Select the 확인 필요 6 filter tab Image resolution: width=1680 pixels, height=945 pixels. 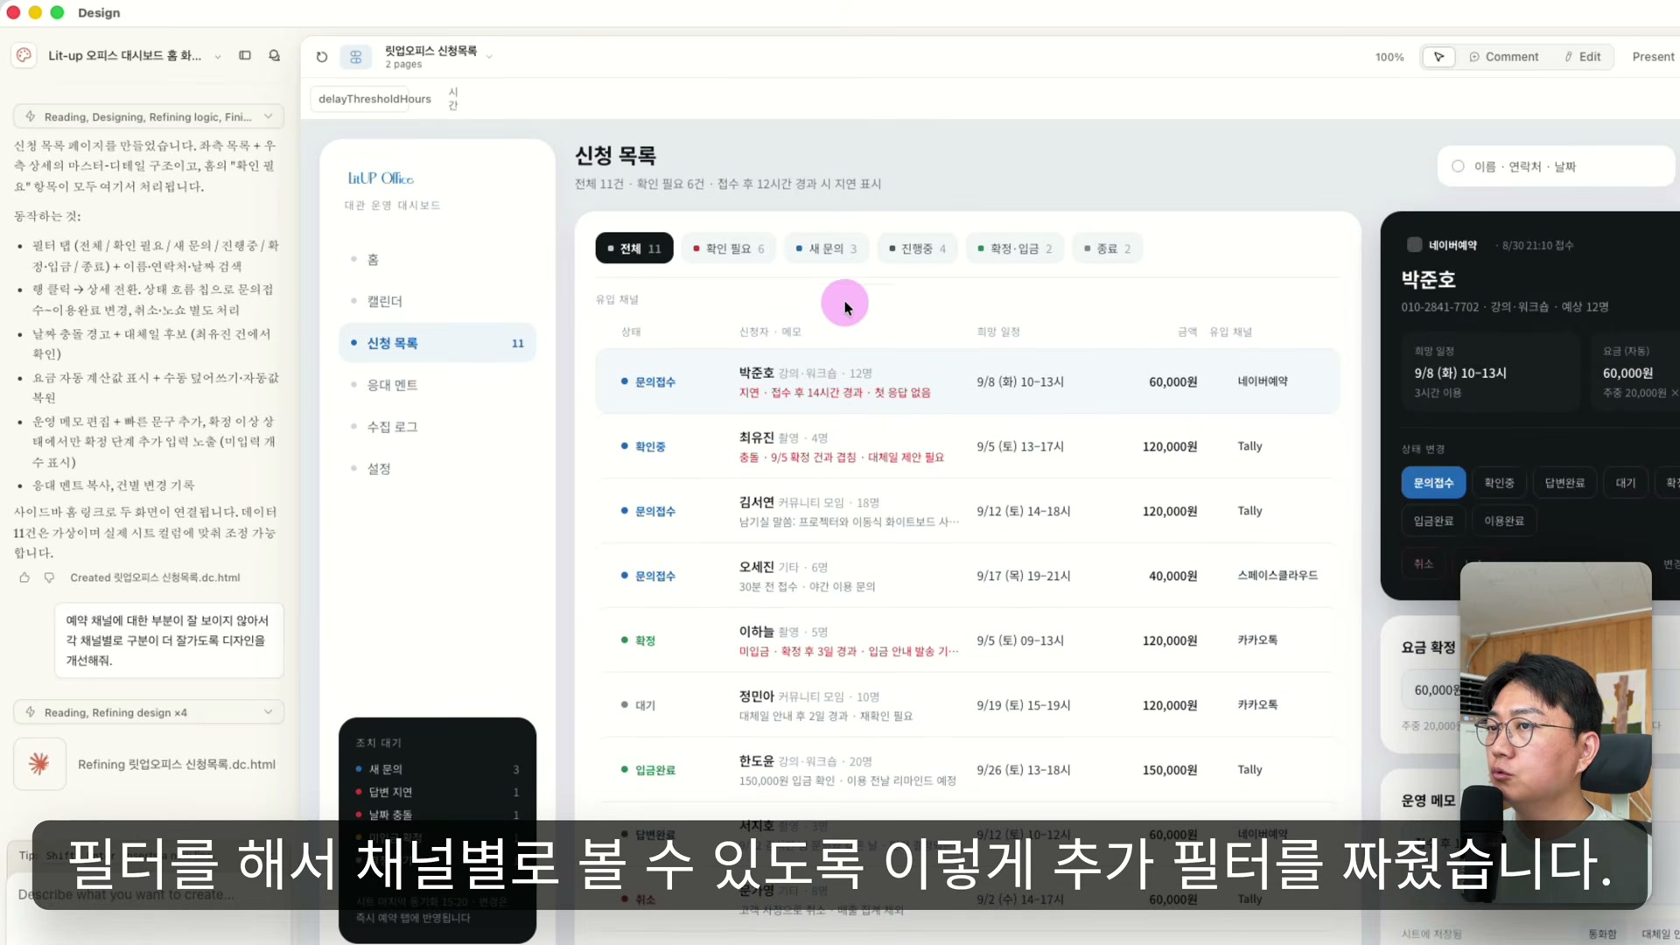click(728, 248)
